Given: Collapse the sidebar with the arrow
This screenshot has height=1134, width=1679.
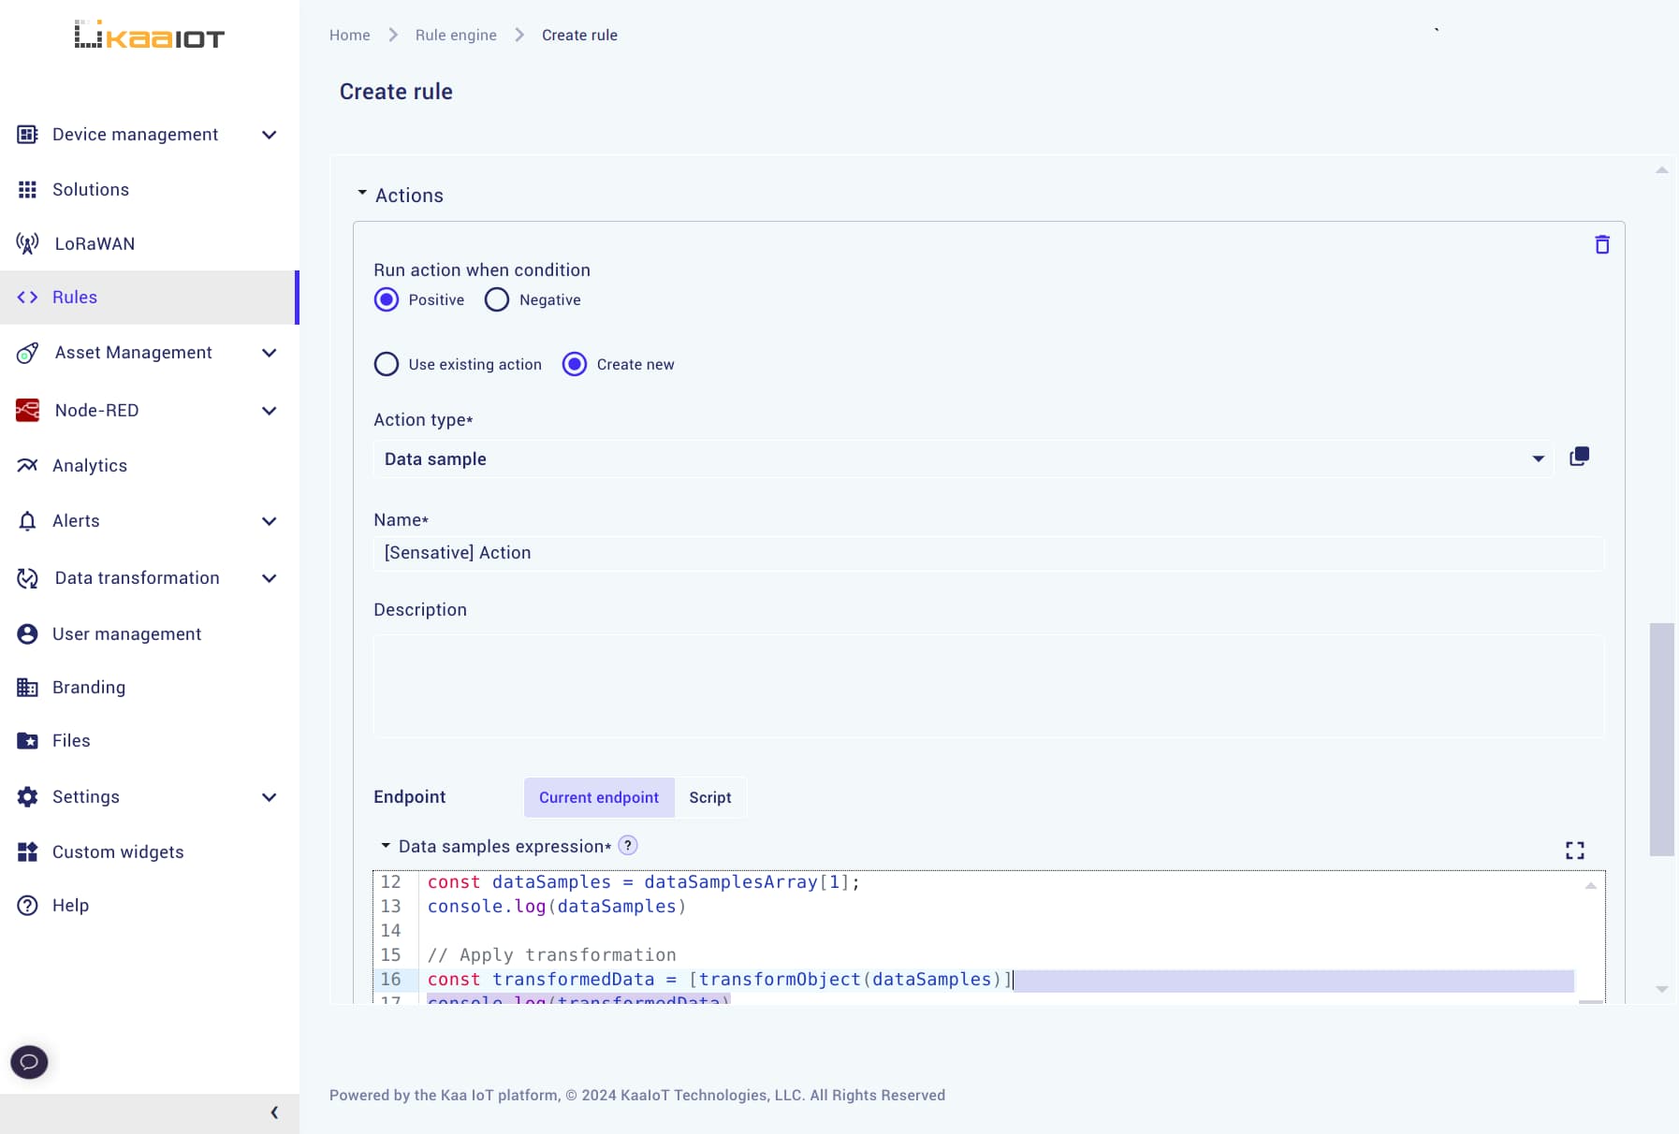Looking at the screenshot, I should point(273,1112).
